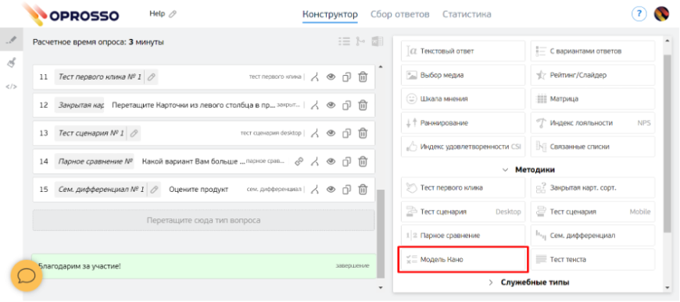Expand the Служебные типы section
Image resolution: width=680 pixels, height=302 pixels.
coord(492,282)
